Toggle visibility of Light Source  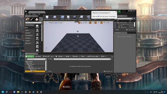pos(115,27)
